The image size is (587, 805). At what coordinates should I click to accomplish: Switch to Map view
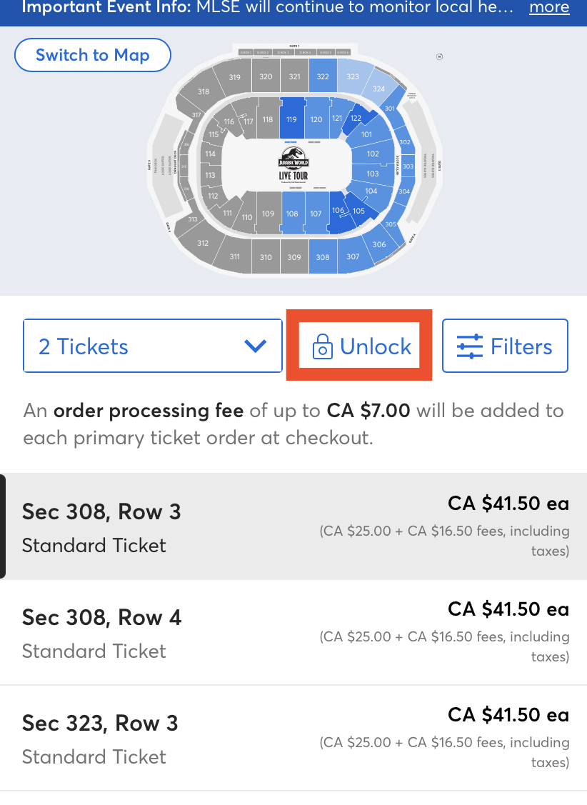click(x=92, y=55)
